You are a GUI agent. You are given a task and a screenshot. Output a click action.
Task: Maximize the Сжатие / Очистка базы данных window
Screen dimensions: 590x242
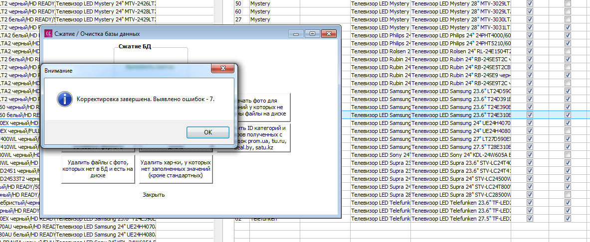(312, 34)
